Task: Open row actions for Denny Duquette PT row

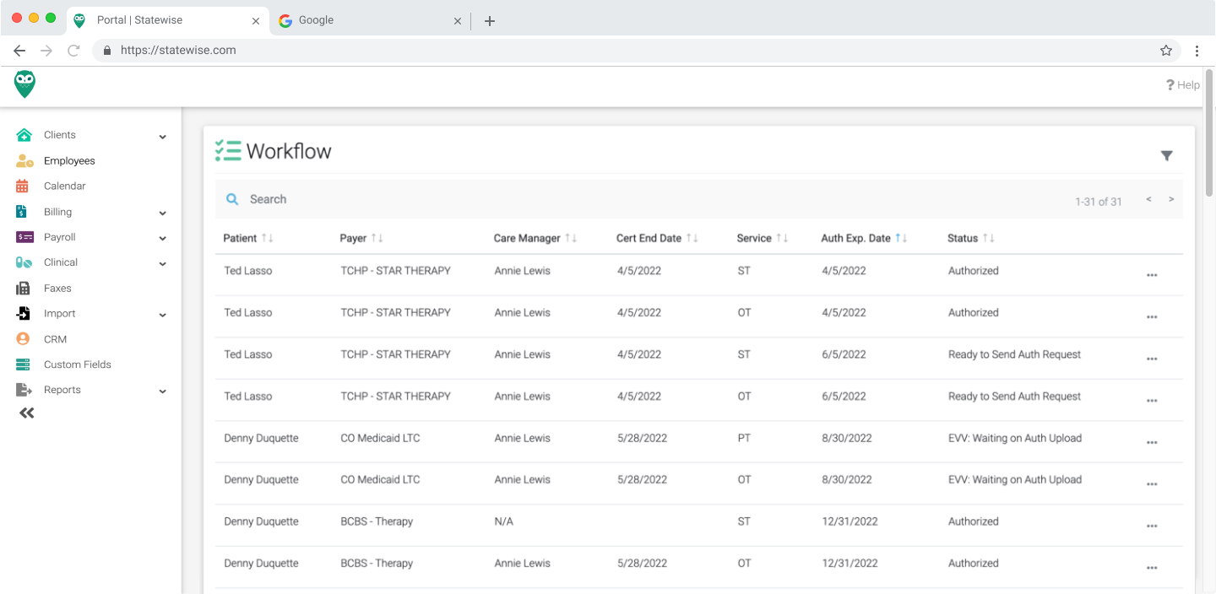Action: (x=1152, y=442)
